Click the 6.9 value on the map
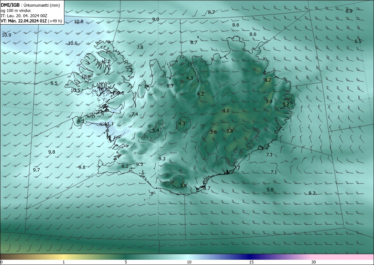Viewport: 374px width, 265px height. coord(349,11)
